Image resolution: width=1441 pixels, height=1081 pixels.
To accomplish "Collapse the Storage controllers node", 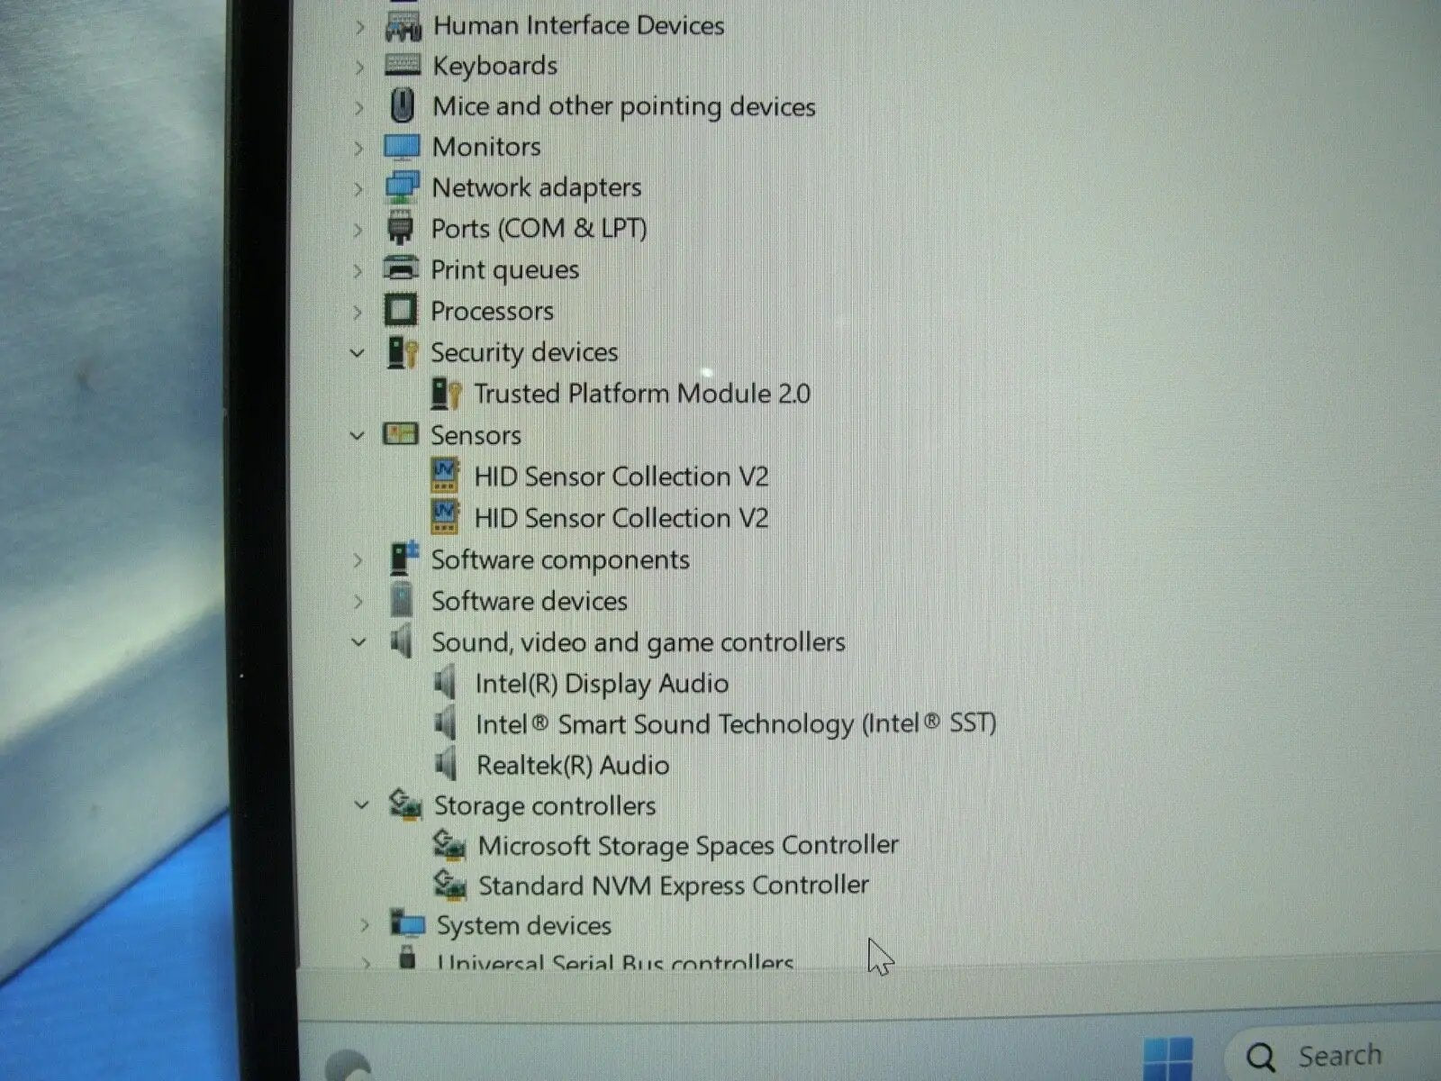I will 362,804.
